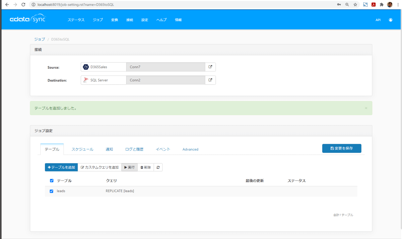
Task: Click the SQL Server destination connector box
Action: click(x=104, y=80)
